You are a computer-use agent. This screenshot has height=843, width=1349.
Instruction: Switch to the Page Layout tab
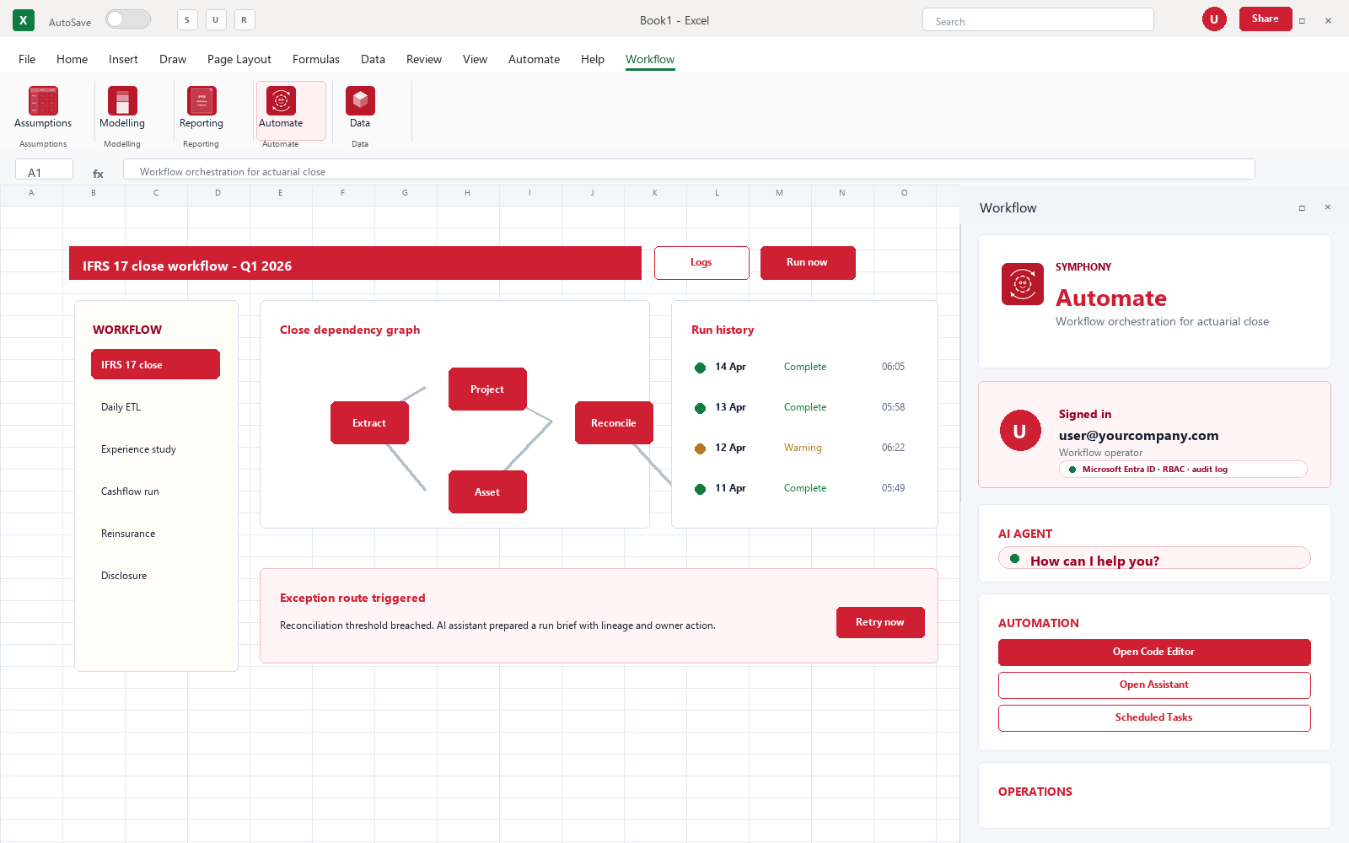(239, 59)
